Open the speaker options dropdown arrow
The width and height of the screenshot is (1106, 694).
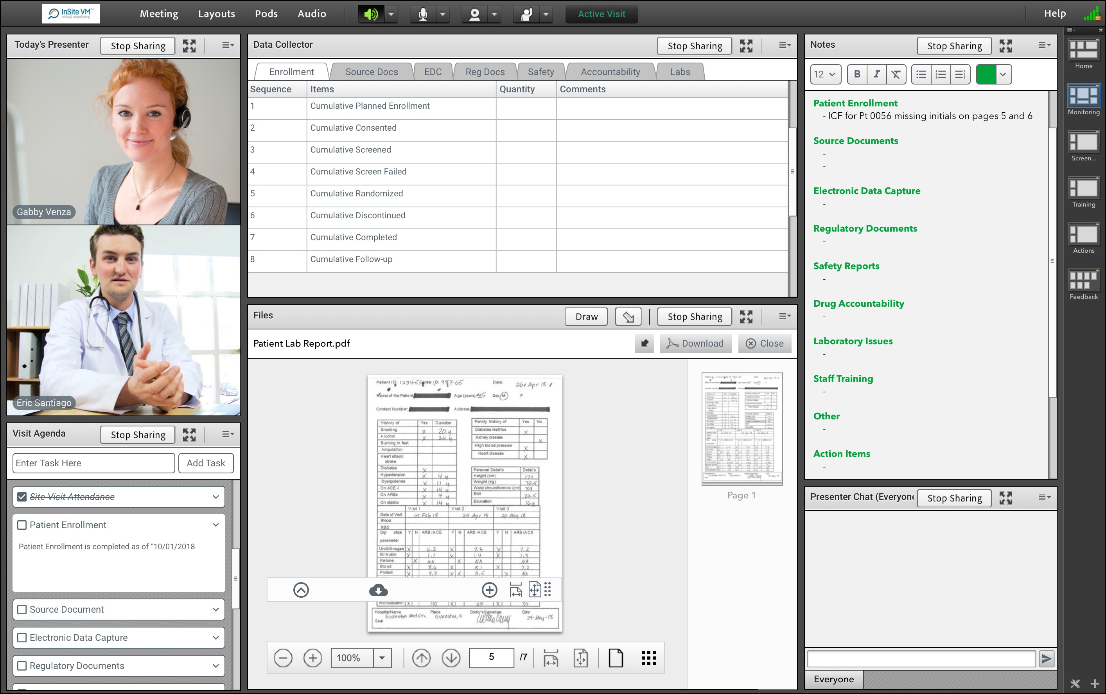pos(391,14)
